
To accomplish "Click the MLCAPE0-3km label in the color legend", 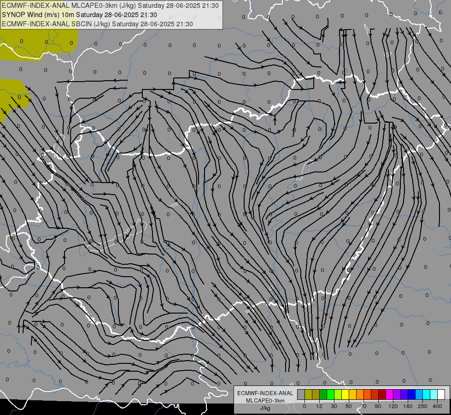I will tap(265, 401).
